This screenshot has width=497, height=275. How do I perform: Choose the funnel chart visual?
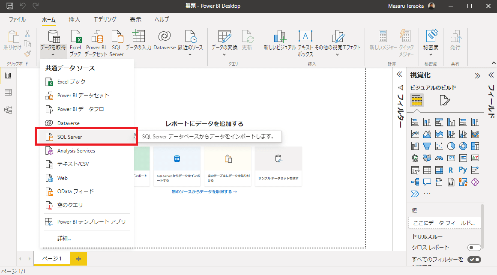coord(427,146)
